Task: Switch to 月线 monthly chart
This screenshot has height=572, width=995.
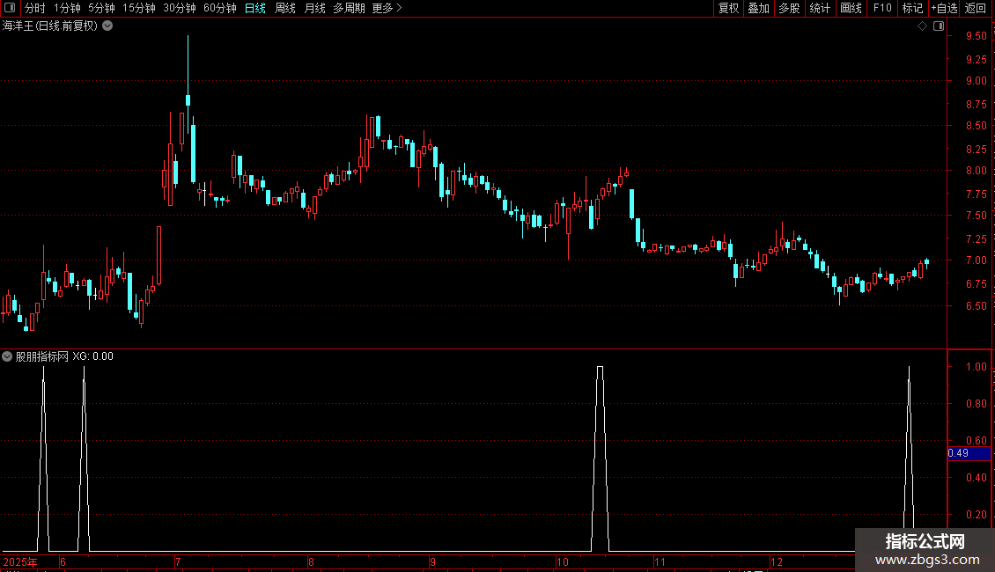Action: [314, 8]
